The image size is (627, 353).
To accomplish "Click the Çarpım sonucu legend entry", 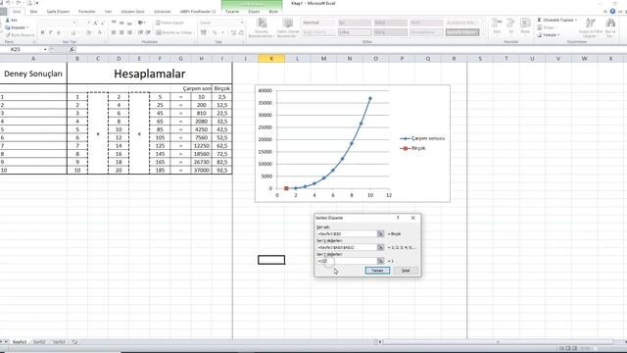I will [x=422, y=138].
